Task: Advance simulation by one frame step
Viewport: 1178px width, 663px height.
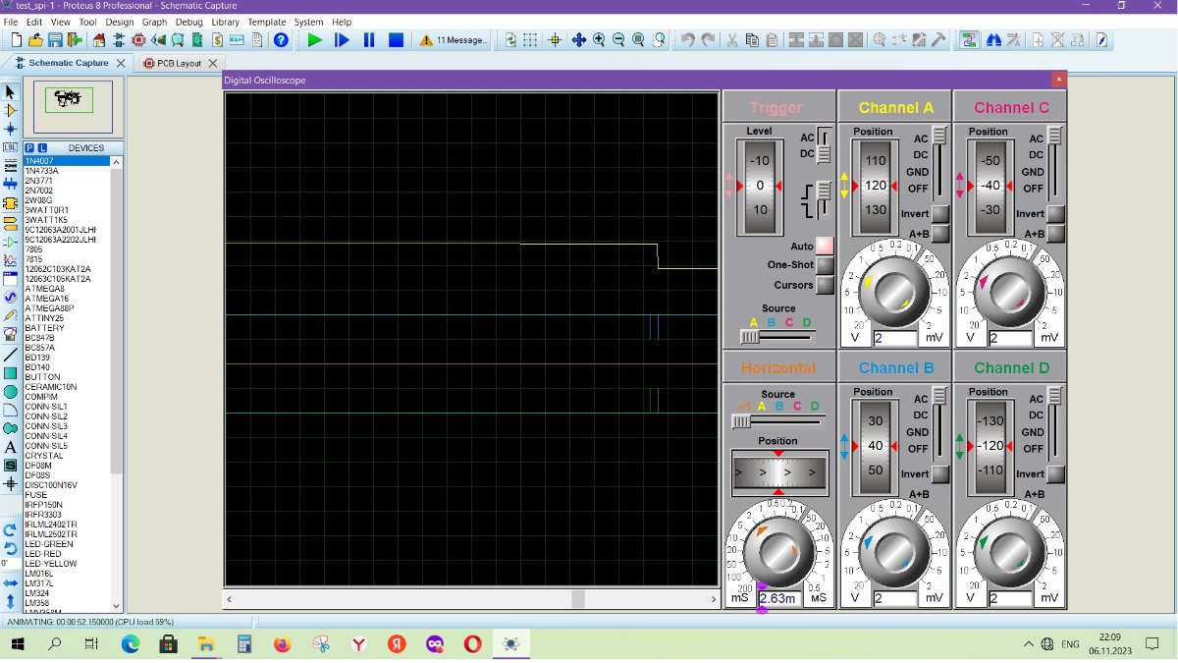Action: [x=342, y=40]
